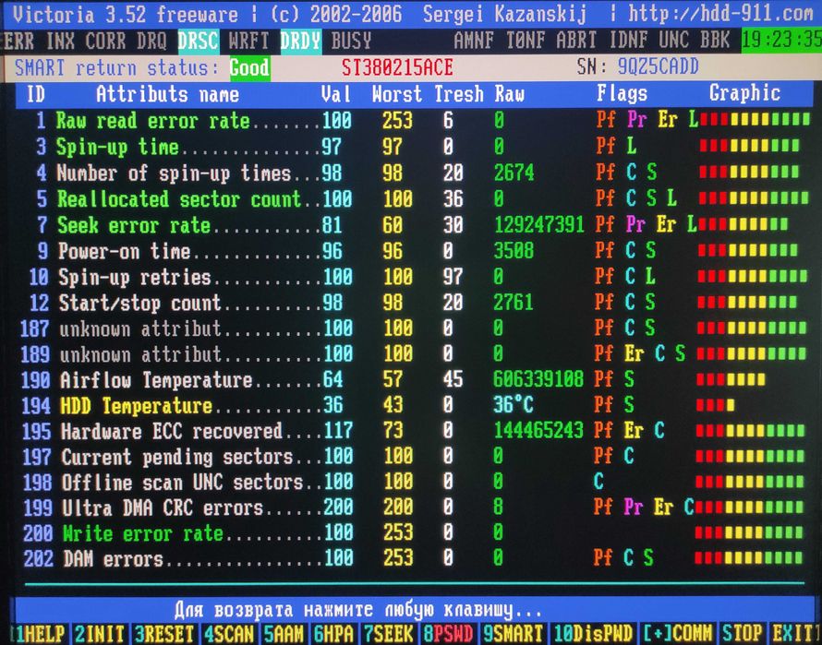Select unknown attribut row ID 189

(x=414, y=353)
